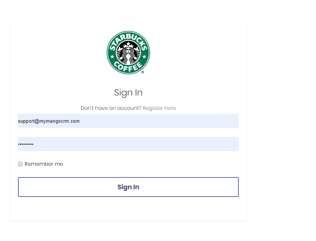Open the Register here link
This screenshot has width=316, height=241.
pos(159,108)
